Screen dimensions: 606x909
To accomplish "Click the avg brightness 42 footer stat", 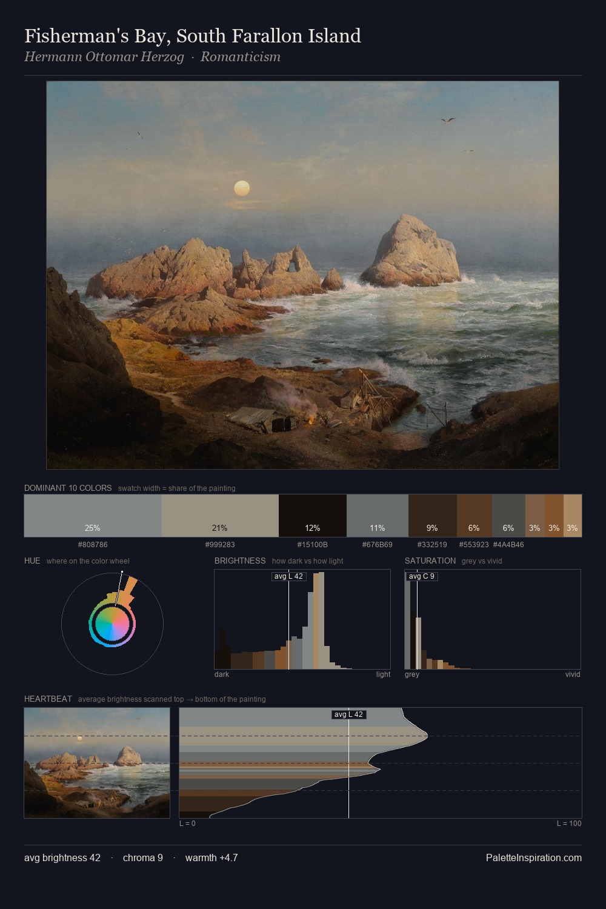I will pos(62,857).
